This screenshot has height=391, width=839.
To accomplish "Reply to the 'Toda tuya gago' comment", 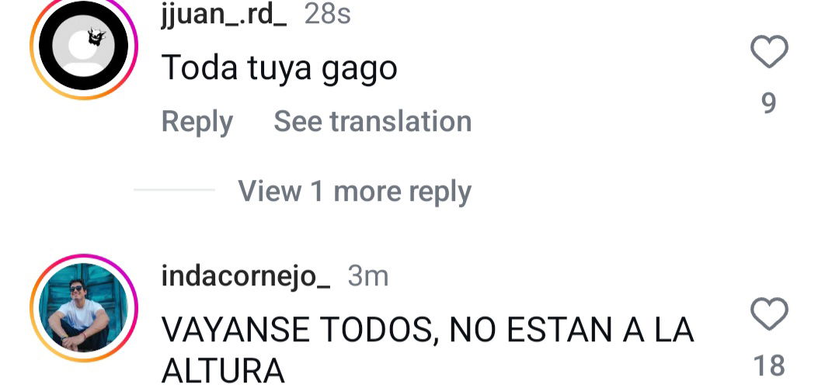I will 197,123.
